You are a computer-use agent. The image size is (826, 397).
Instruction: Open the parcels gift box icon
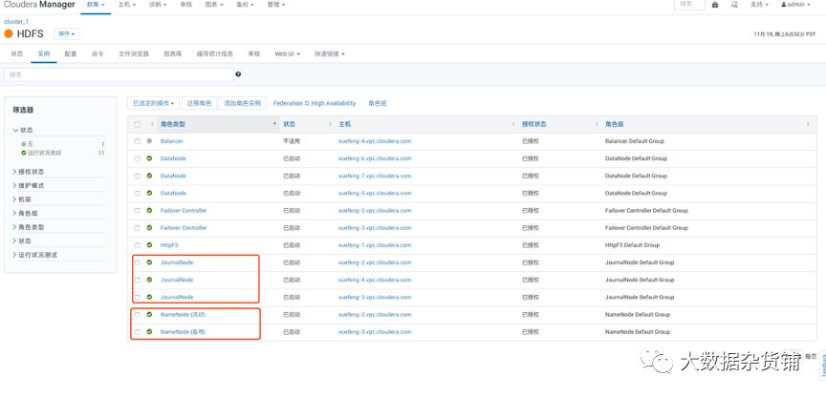coord(715,5)
